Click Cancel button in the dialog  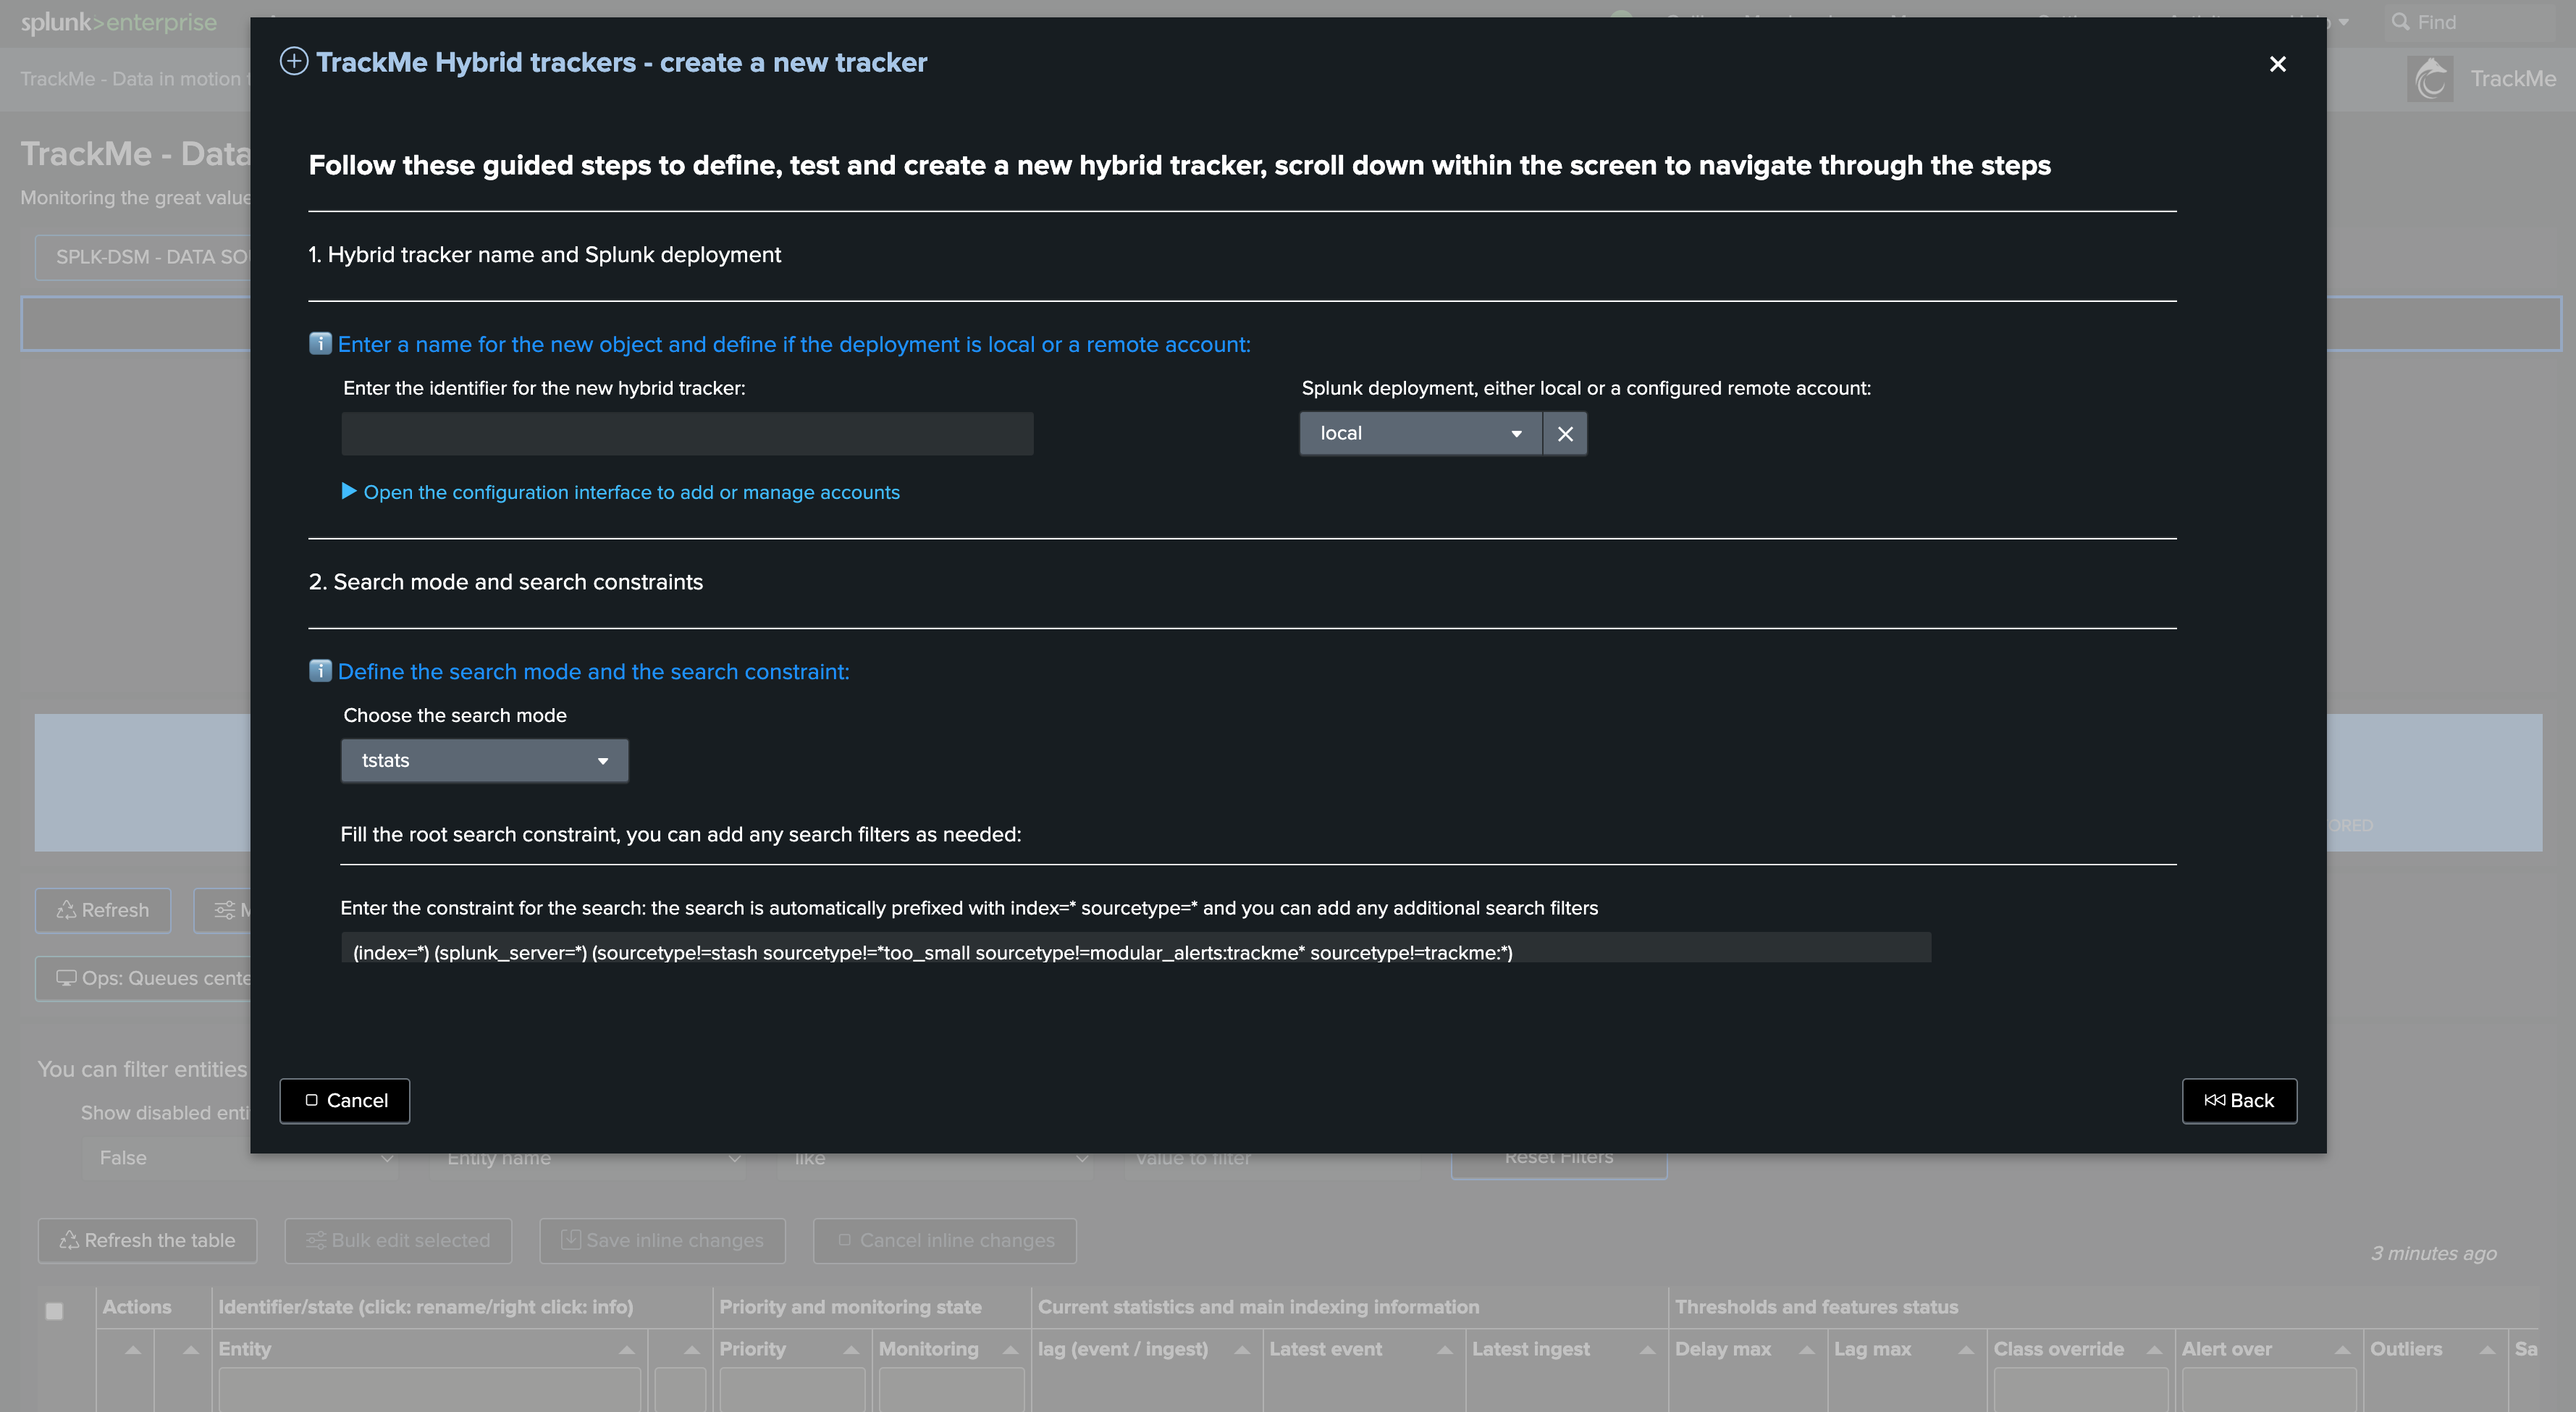click(x=345, y=1101)
